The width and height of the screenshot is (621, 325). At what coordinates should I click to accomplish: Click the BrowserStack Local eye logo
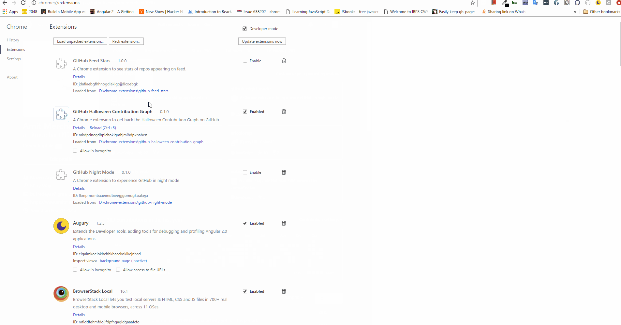click(x=61, y=294)
